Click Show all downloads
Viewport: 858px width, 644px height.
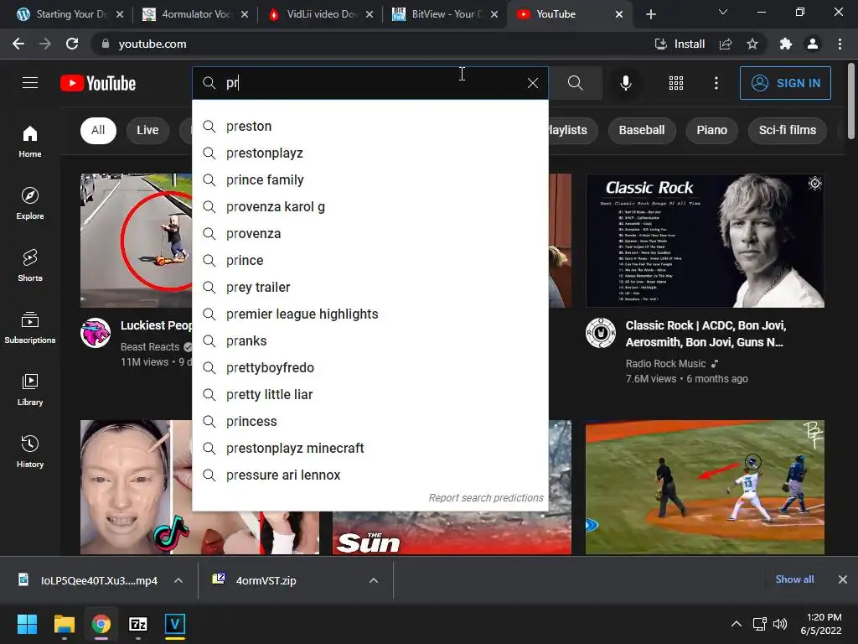tap(794, 579)
